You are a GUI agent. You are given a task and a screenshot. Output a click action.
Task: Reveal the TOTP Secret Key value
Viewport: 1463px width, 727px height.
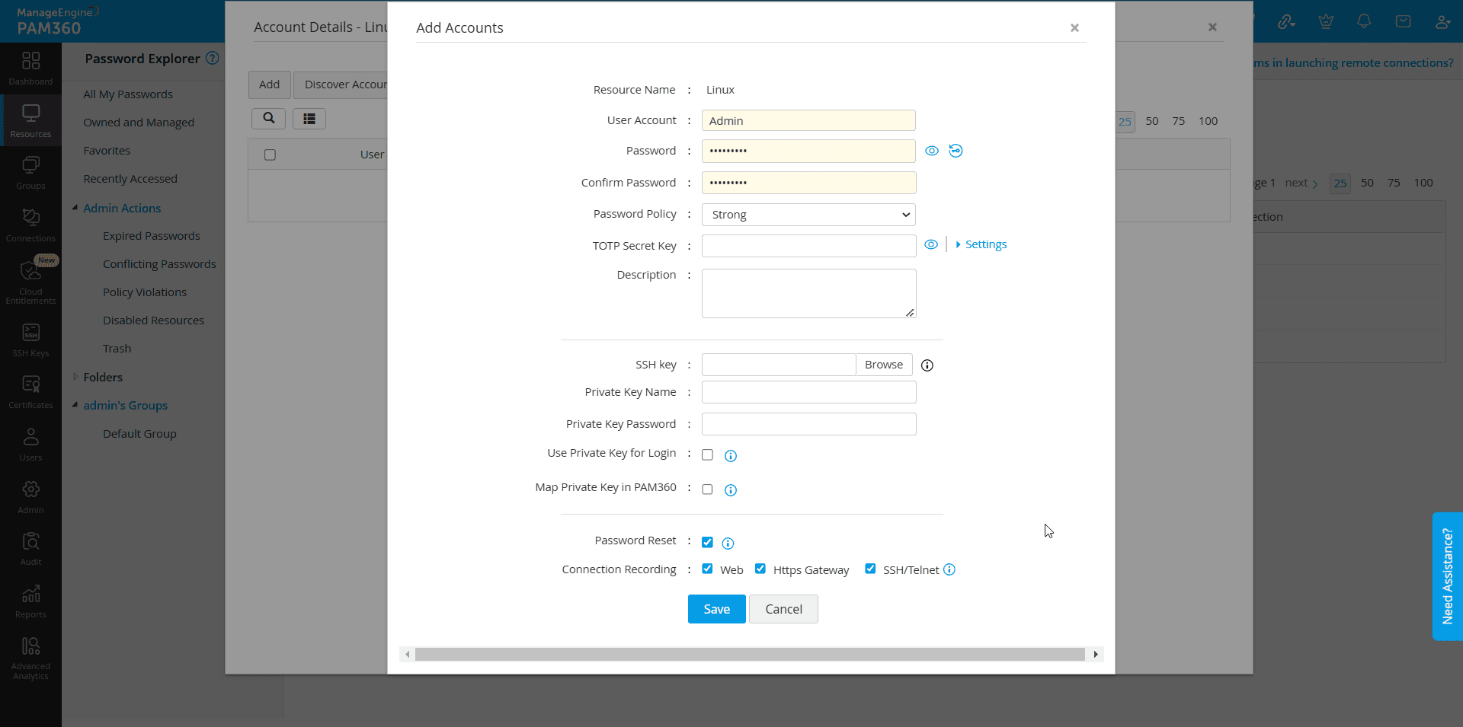[x=931, y=244]
